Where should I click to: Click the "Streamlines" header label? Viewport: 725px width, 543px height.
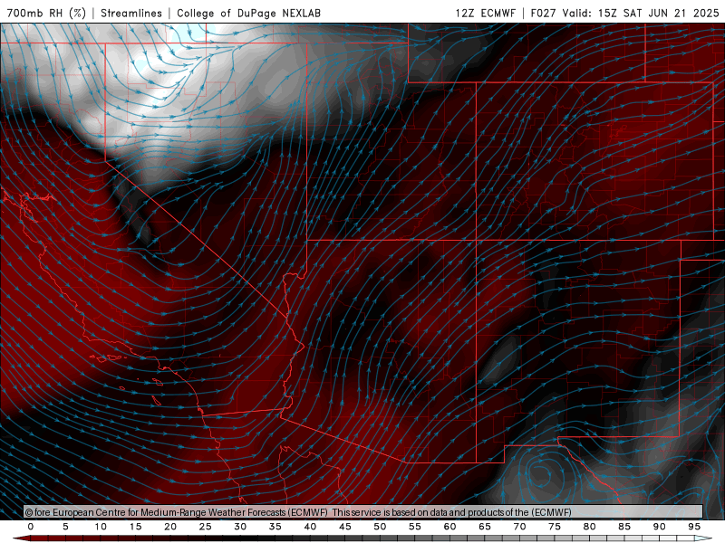(131, 13)
